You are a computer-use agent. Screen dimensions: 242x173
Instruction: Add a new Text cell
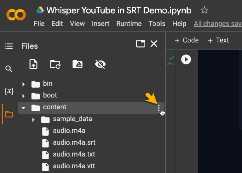pyautogui.click(x=218, y=40)
